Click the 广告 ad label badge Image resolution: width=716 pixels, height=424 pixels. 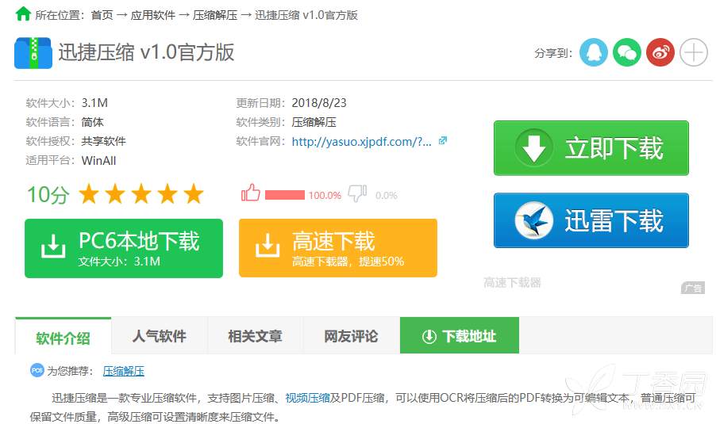[693, 288]
